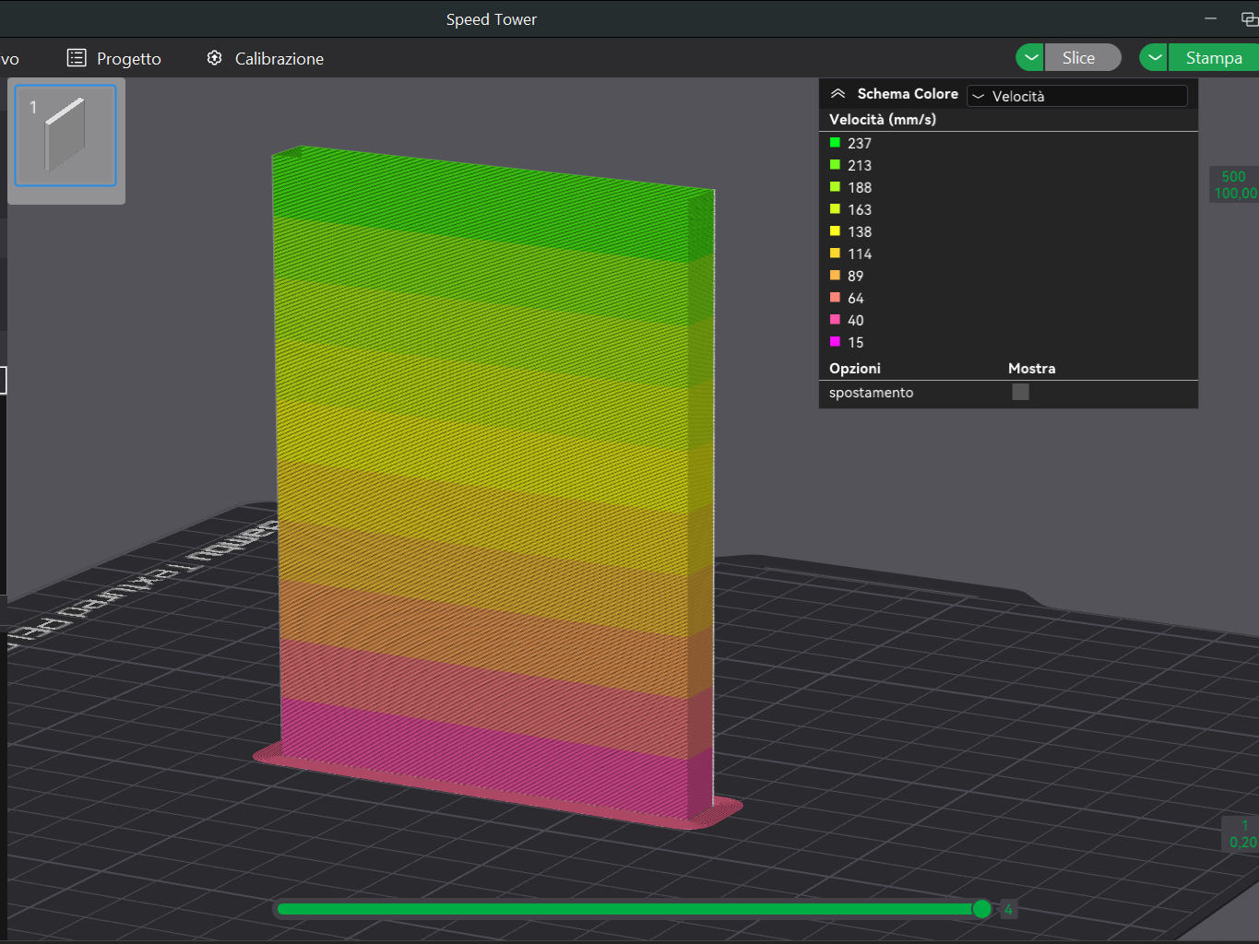This screenshot has width=1259, height=944.
Task: Click the bottom layer slider value 0,20
Action: point(1242,842)
